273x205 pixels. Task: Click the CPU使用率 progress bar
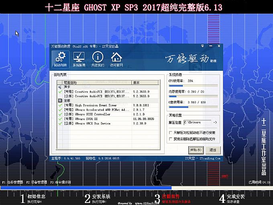193,86
